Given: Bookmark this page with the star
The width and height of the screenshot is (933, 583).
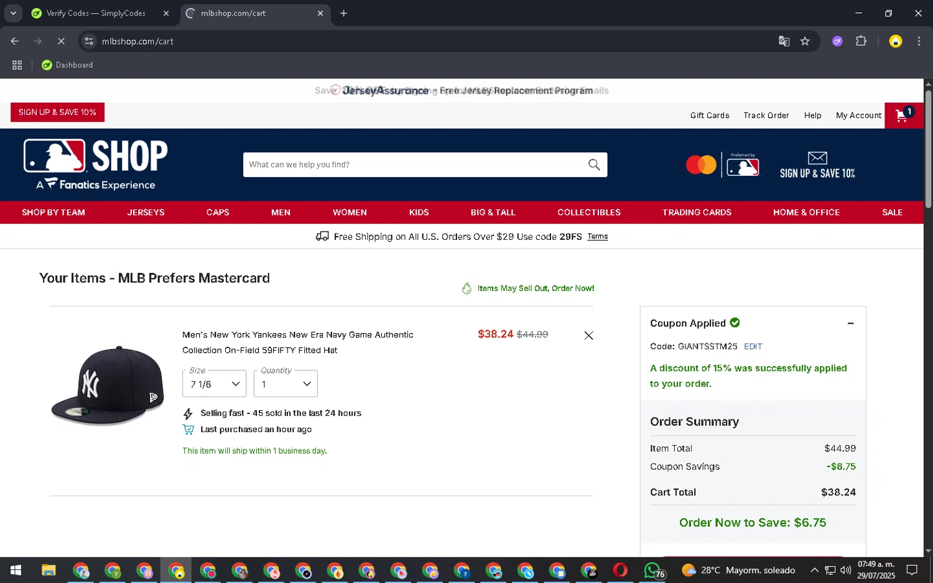Looking at the screenshot, I should click(805, 41).
